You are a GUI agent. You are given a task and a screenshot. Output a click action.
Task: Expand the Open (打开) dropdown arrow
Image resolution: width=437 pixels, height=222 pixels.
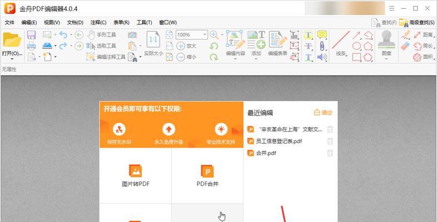point(12,59)
